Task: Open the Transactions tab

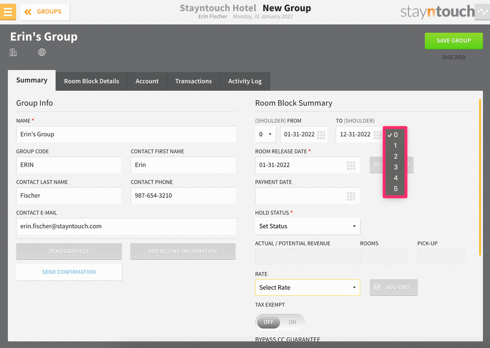Action: [x=193, y=81]
